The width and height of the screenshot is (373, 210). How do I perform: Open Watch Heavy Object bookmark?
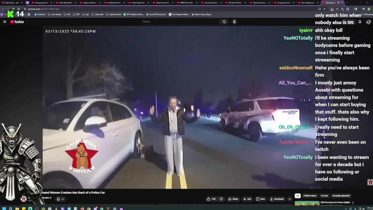202,14
